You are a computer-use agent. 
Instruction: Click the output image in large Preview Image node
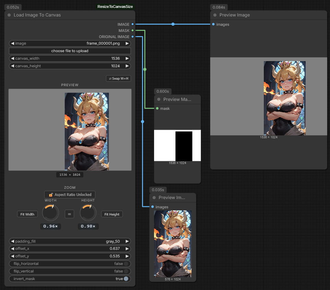tap(269, 96)
